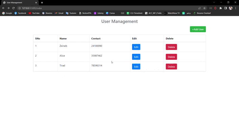Open the CLS bookmark

click(x=123, y=13)
